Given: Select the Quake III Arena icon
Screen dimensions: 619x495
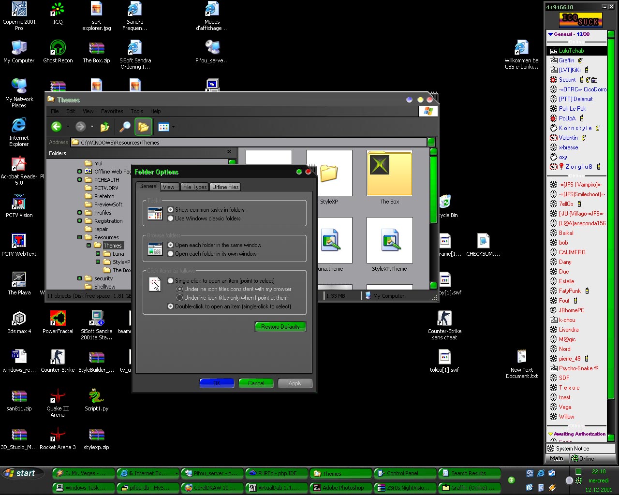Looking at the screenshot, I should 58,403.
